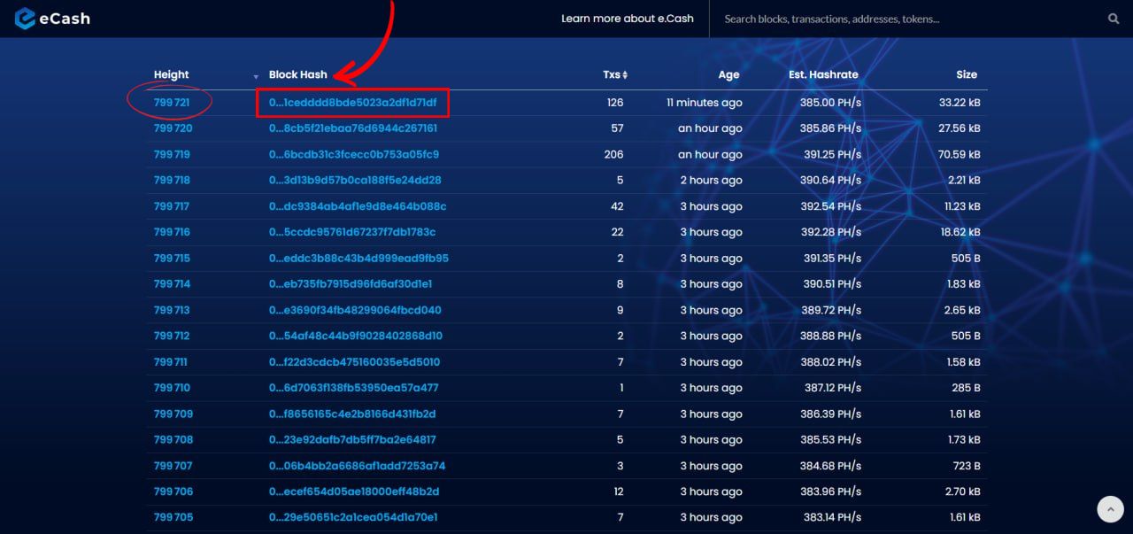Click the scroll-to-top arrow button
Screen dimensions: 1133x534
(1110, 508)
